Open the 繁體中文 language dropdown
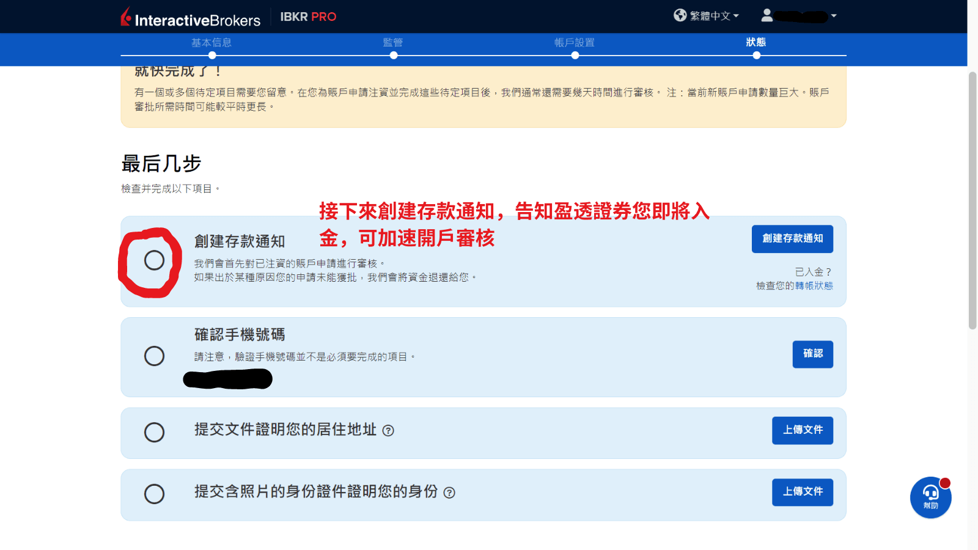The image size is (978, 550). (712, 16)
